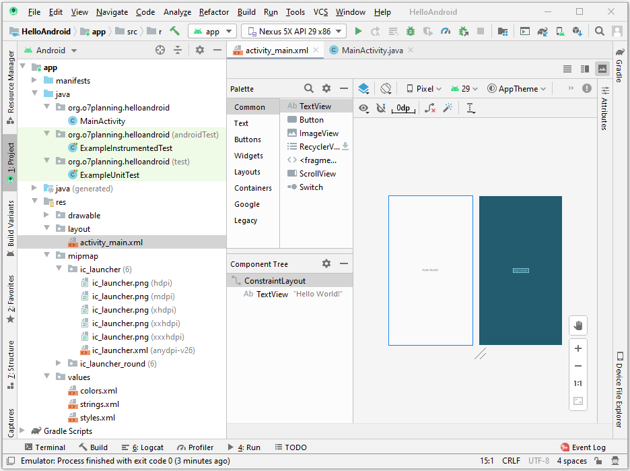Search the Palette magnifier icon
The height and width of the screenshot is (471, 630).
(308, 88)
